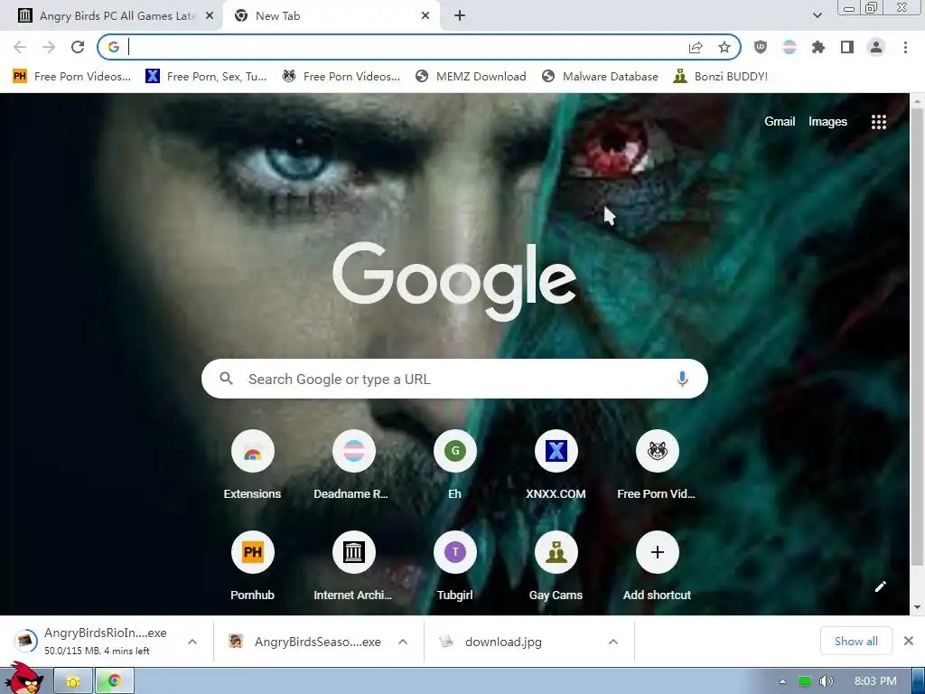Viewport: 925px width, 694px height.
Task: Open a new tab with plus button
Action: [x=460, y=16]
